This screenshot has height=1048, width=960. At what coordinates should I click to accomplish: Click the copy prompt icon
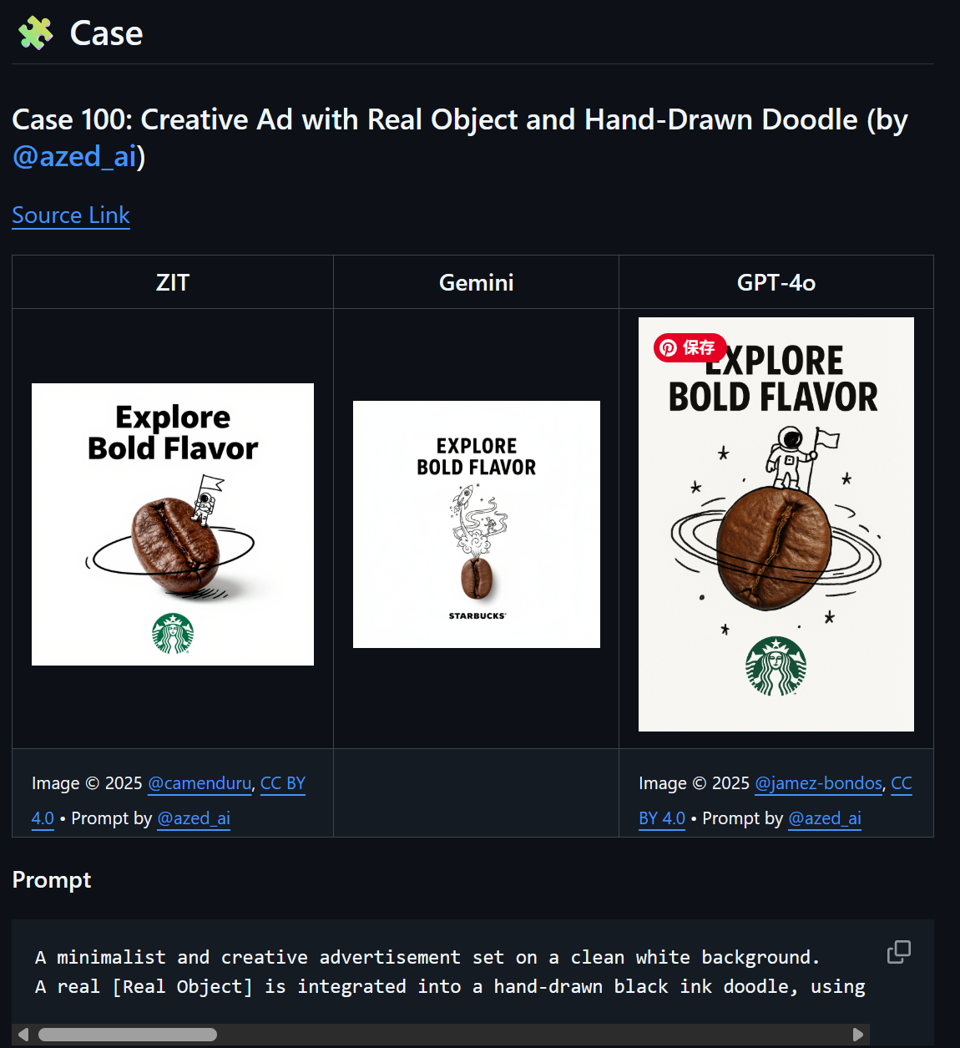point(899,952)
